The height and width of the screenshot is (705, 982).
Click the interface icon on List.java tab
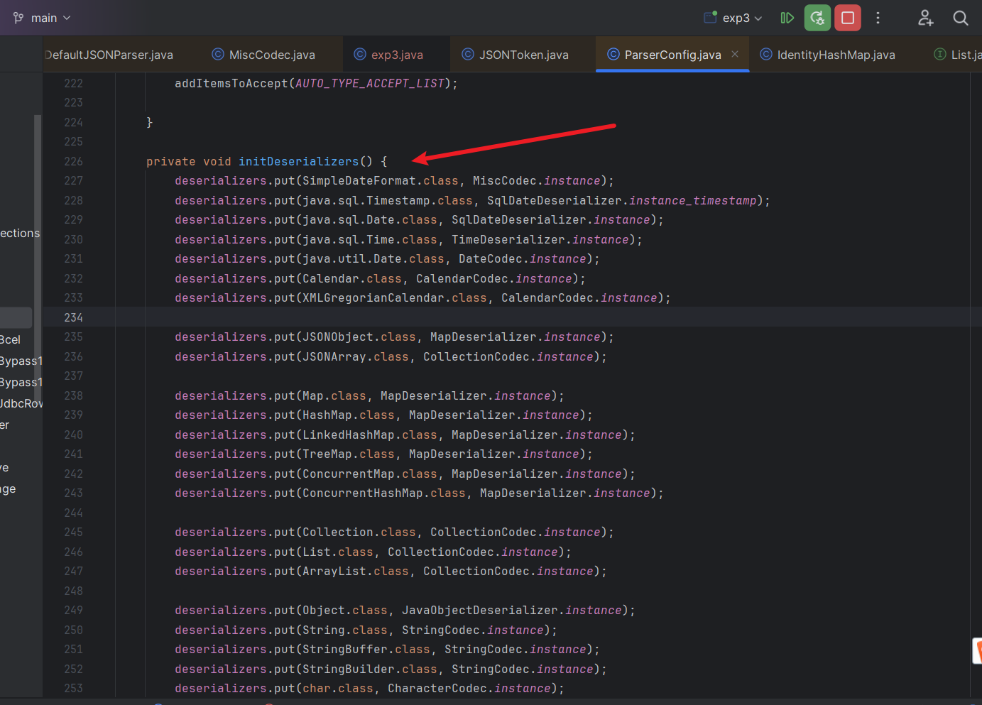coord(940,55)
